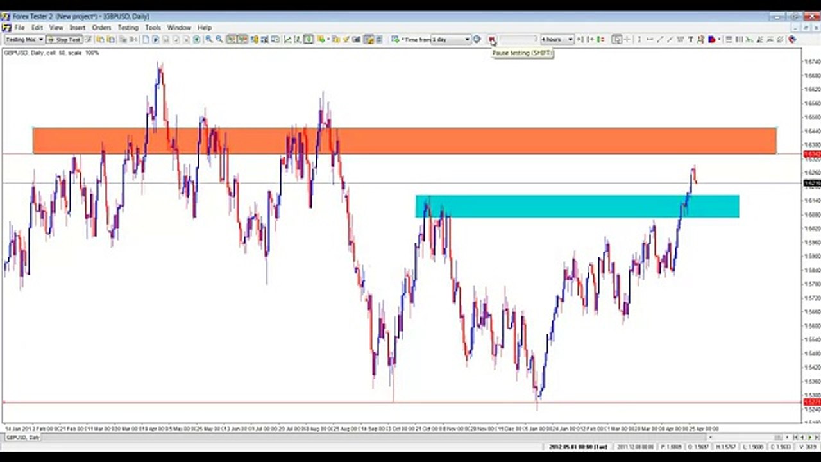Select the ray line drawing tool
This screenshot has width=821, height=462.
click(x=670, y=40)
